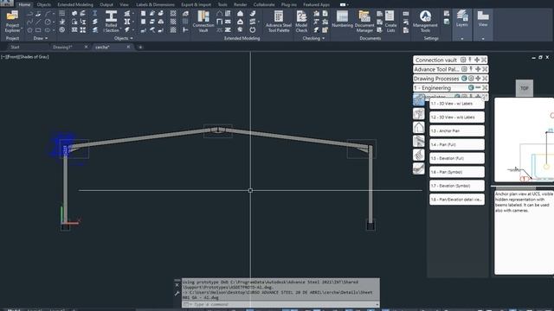Open the dropdown arrow under View panel

(x=483, y=38)
